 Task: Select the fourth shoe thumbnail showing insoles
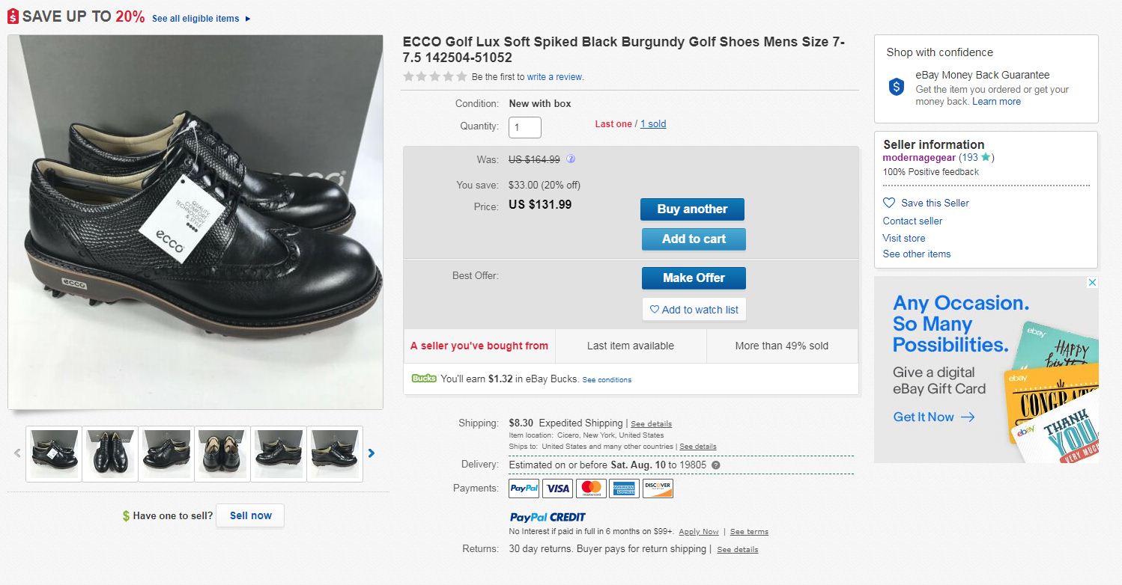point(222,453)
